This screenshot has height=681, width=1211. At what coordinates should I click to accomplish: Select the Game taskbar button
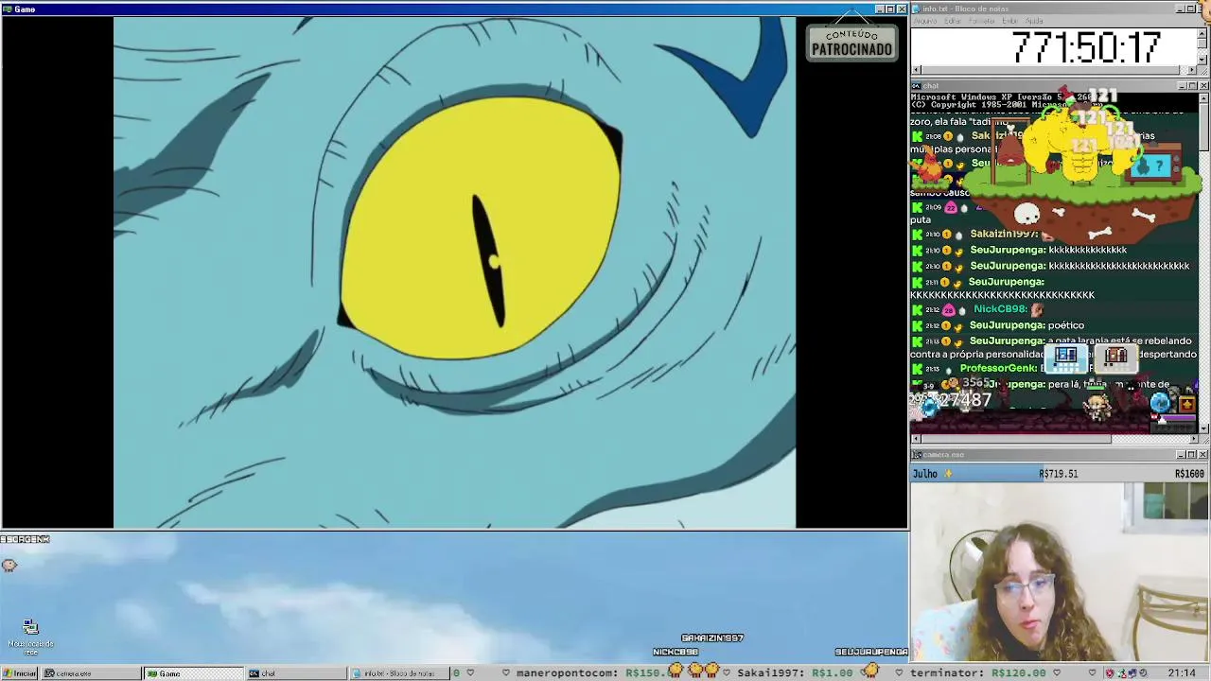[194, 673]
